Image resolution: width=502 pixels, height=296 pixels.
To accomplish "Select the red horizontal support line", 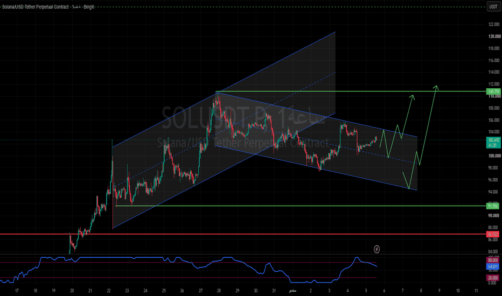I will click(x=243, y=234).
